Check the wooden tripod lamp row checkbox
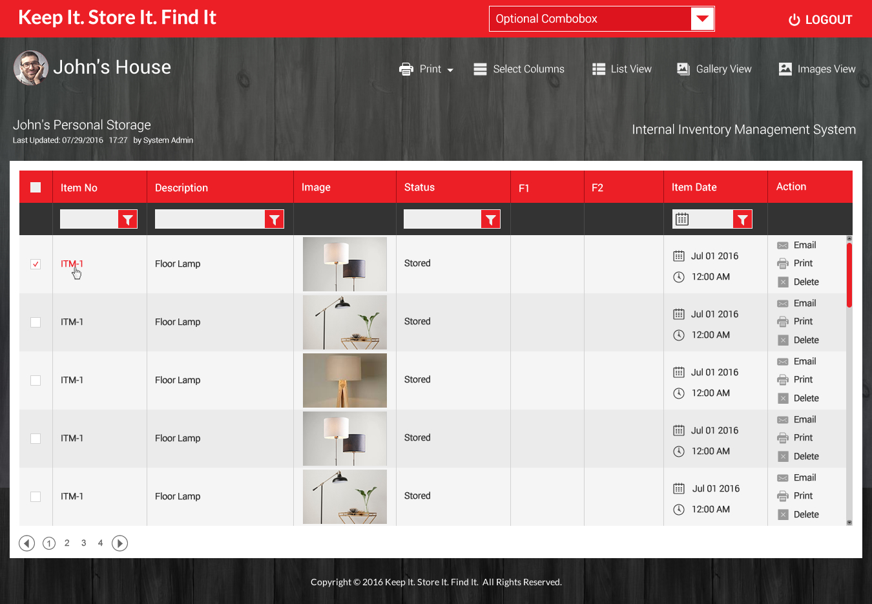Viewport: 872px width, 604px height. pyautogui.click(x=36, y=380)
